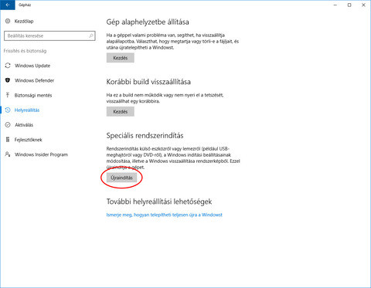Open link about reinstalling Windows completely
Screen dimensions: 371x288
click(x=165, y=215)
